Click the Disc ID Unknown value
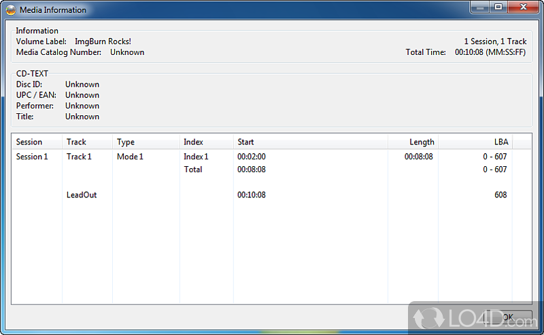The image size is (544, 335). [82, 85]
